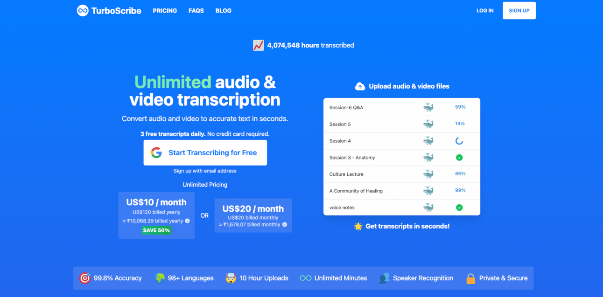
Task: Click the whale icon in Session 5 row
Action: pos(428,124)
